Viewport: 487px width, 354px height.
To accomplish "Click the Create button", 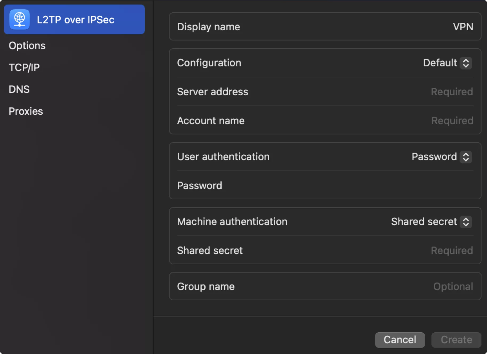I will pos(456,340).
